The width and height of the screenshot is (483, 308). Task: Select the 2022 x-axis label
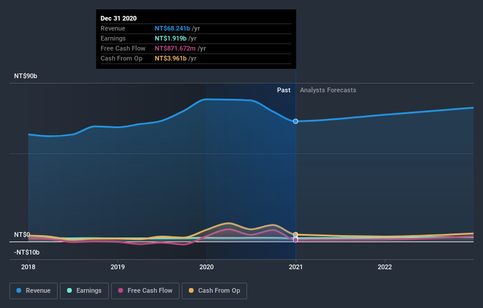pyautogui.click(x=385, y=267)
